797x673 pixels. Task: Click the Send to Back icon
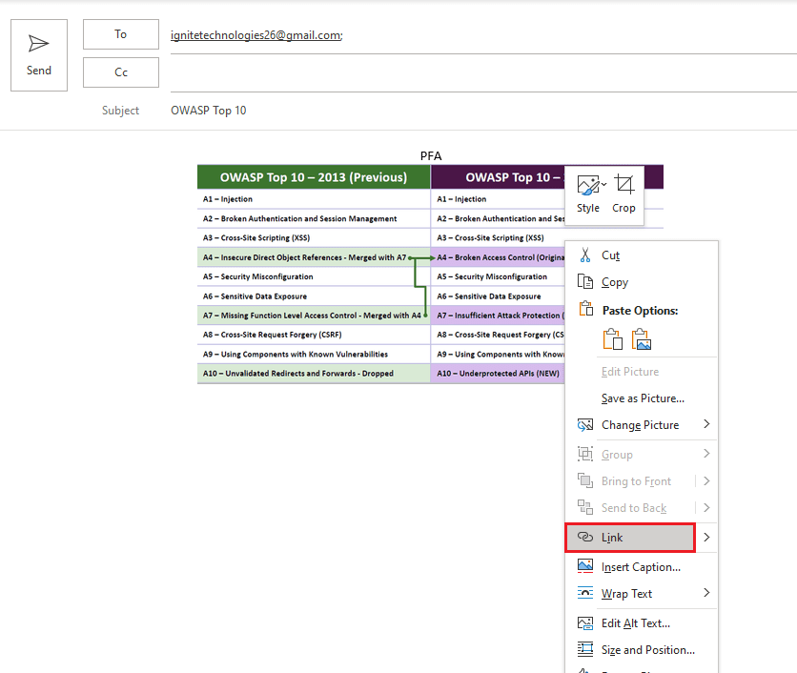coord(585,507)
